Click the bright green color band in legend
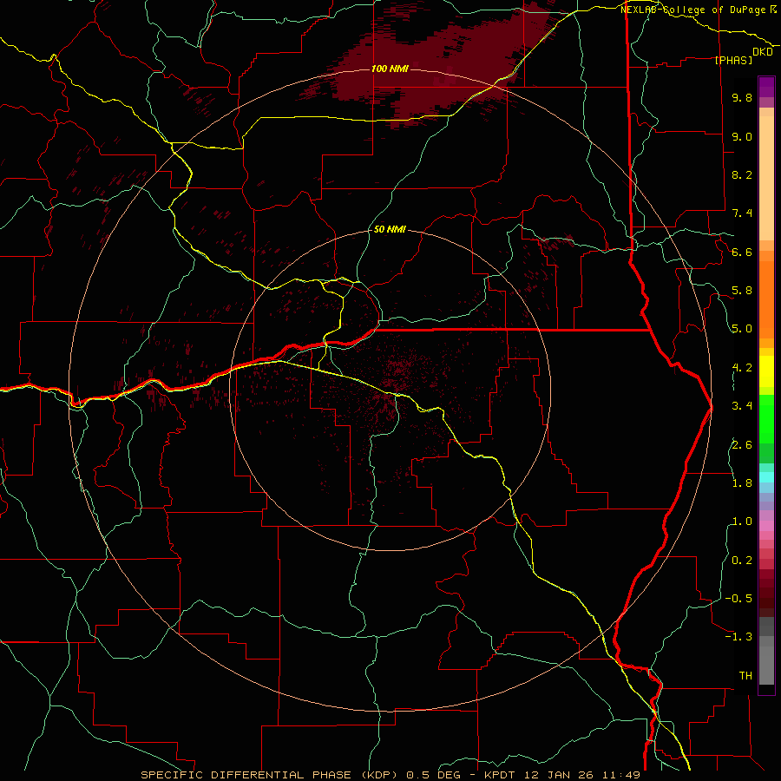781x781 pixels. point(766,418)
